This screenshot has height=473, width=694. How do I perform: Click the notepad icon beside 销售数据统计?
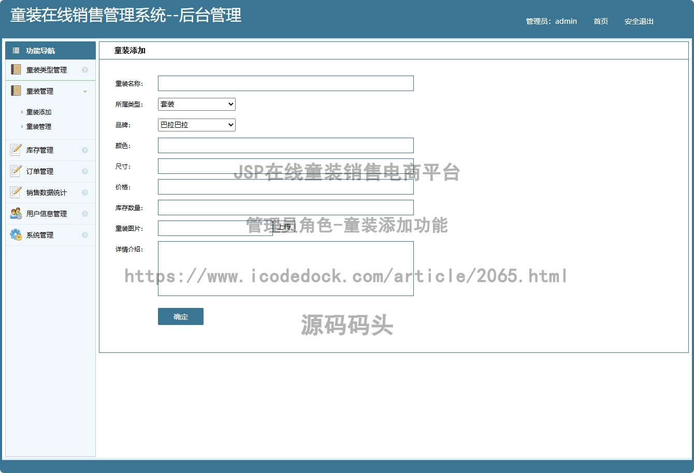point(16,192)
